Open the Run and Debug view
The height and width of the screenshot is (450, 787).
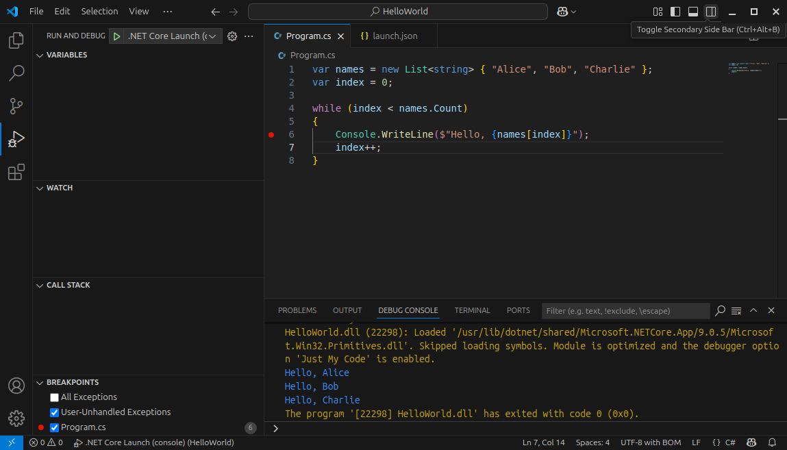click(x=16, y=139)
